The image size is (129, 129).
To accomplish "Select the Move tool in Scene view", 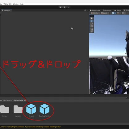I will coord(92,21).
